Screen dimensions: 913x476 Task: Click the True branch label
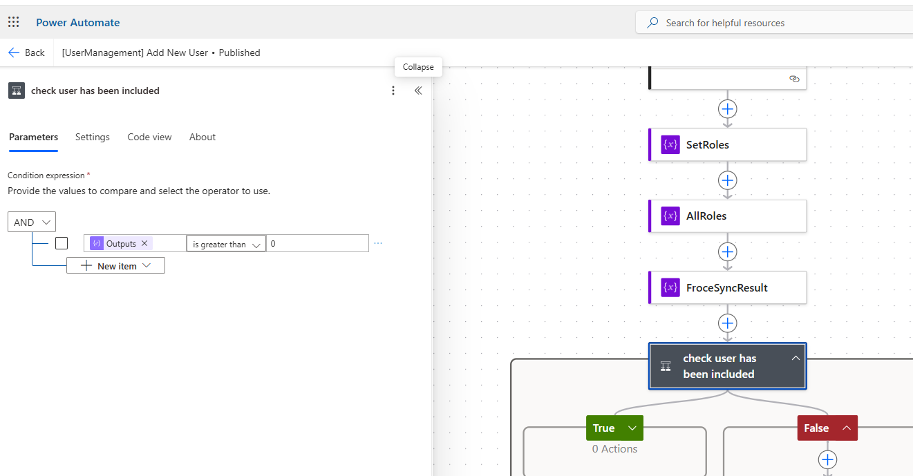[x=603, y=428]
